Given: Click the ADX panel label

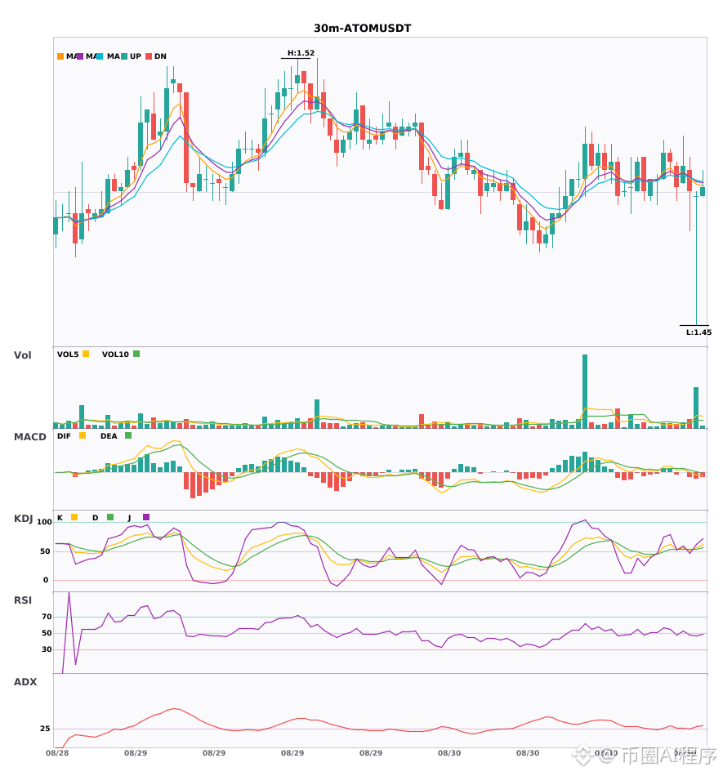Looking at the screenshot, I should click(x=25, y=682).
